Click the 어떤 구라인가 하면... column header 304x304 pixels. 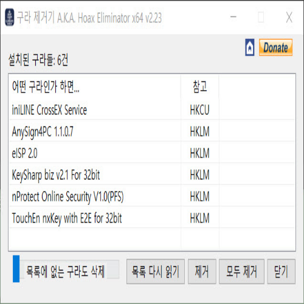click(x=95, y=87)
